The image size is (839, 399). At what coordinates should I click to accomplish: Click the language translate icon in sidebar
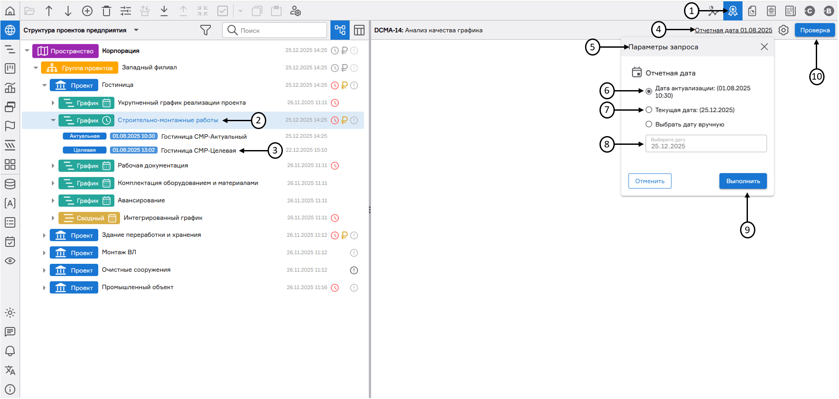(x=10, y=371)
